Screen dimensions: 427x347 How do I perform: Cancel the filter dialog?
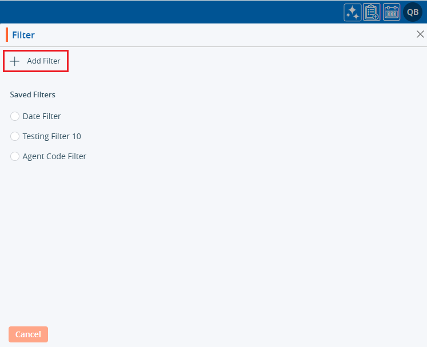[28, 334]
